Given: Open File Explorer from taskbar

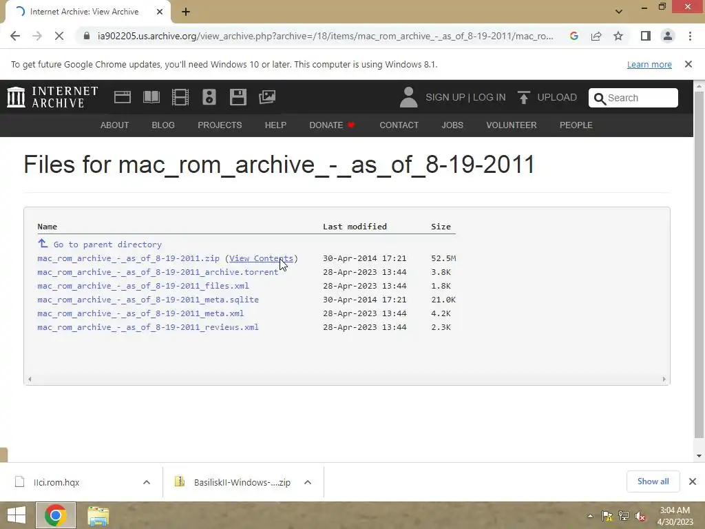Looking at the screenshot, I should (x=98, y=516).
